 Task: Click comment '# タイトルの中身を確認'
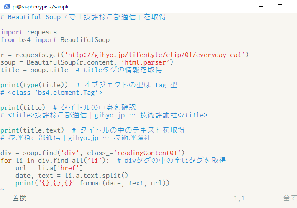point(95,108)
